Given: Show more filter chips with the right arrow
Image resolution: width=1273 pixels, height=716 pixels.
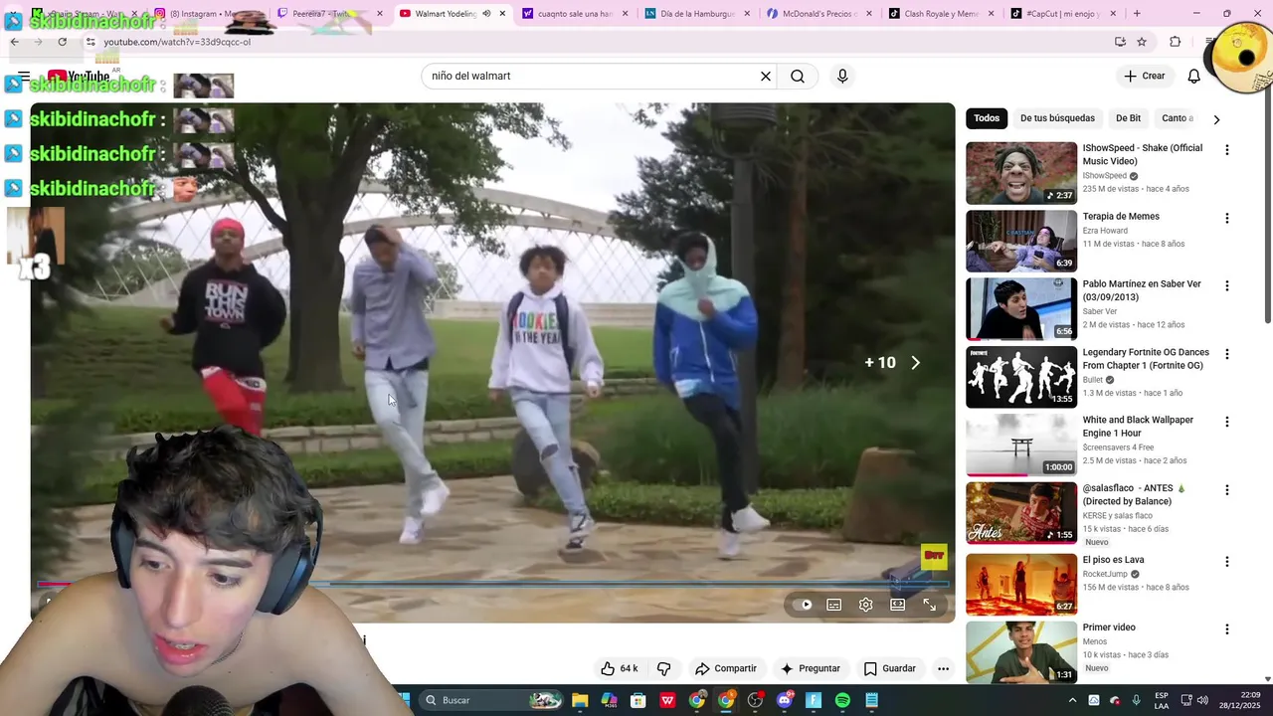Looking at the screenshot, I should 1215,119.
